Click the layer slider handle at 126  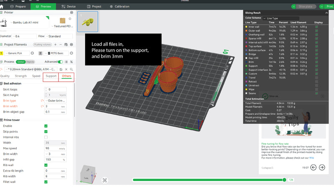point(284,180)
